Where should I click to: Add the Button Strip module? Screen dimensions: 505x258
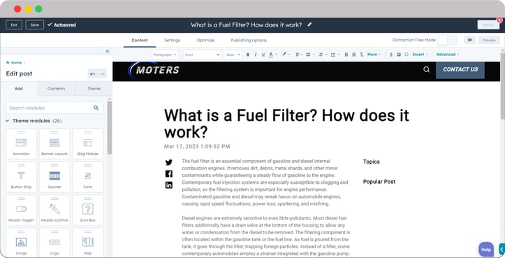tap(21, 177)
